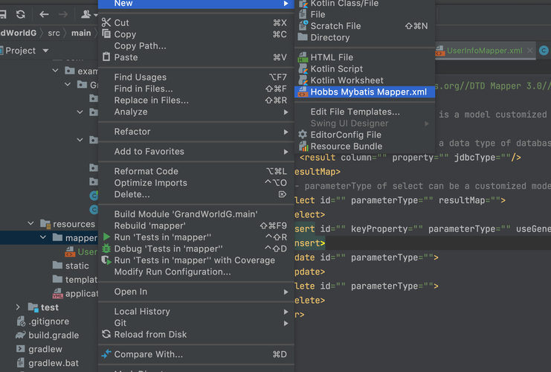Click the Cut scissors icon
Screen dimensions: 551x372
(106, 22)
